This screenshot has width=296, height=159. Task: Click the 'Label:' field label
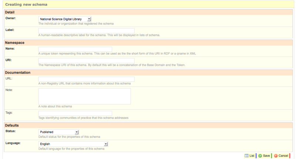pos(10,30)
